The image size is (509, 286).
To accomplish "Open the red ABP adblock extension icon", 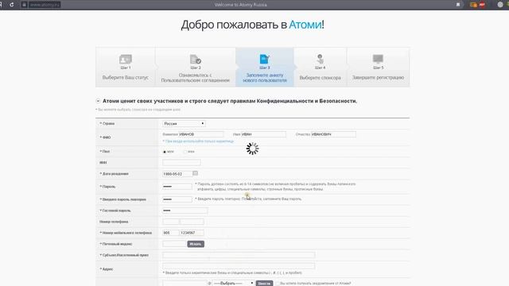I will click(x=482, y=5).
